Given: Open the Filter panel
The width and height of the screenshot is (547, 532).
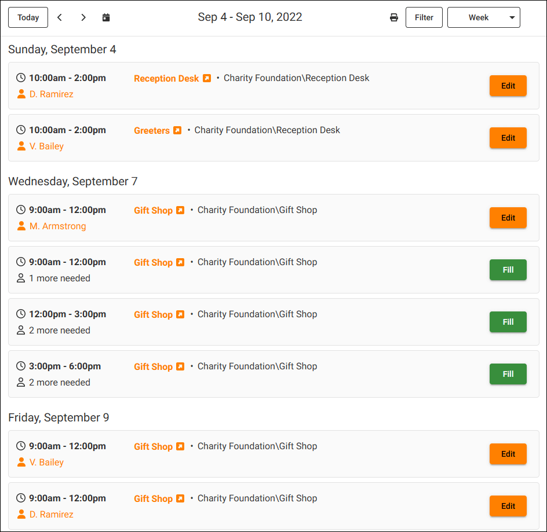Looking at the screenshot, I should pos(424,17).
